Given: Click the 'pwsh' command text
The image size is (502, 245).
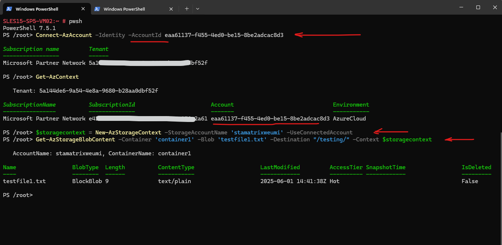Looking at the screenshot, I should [76, 21].
